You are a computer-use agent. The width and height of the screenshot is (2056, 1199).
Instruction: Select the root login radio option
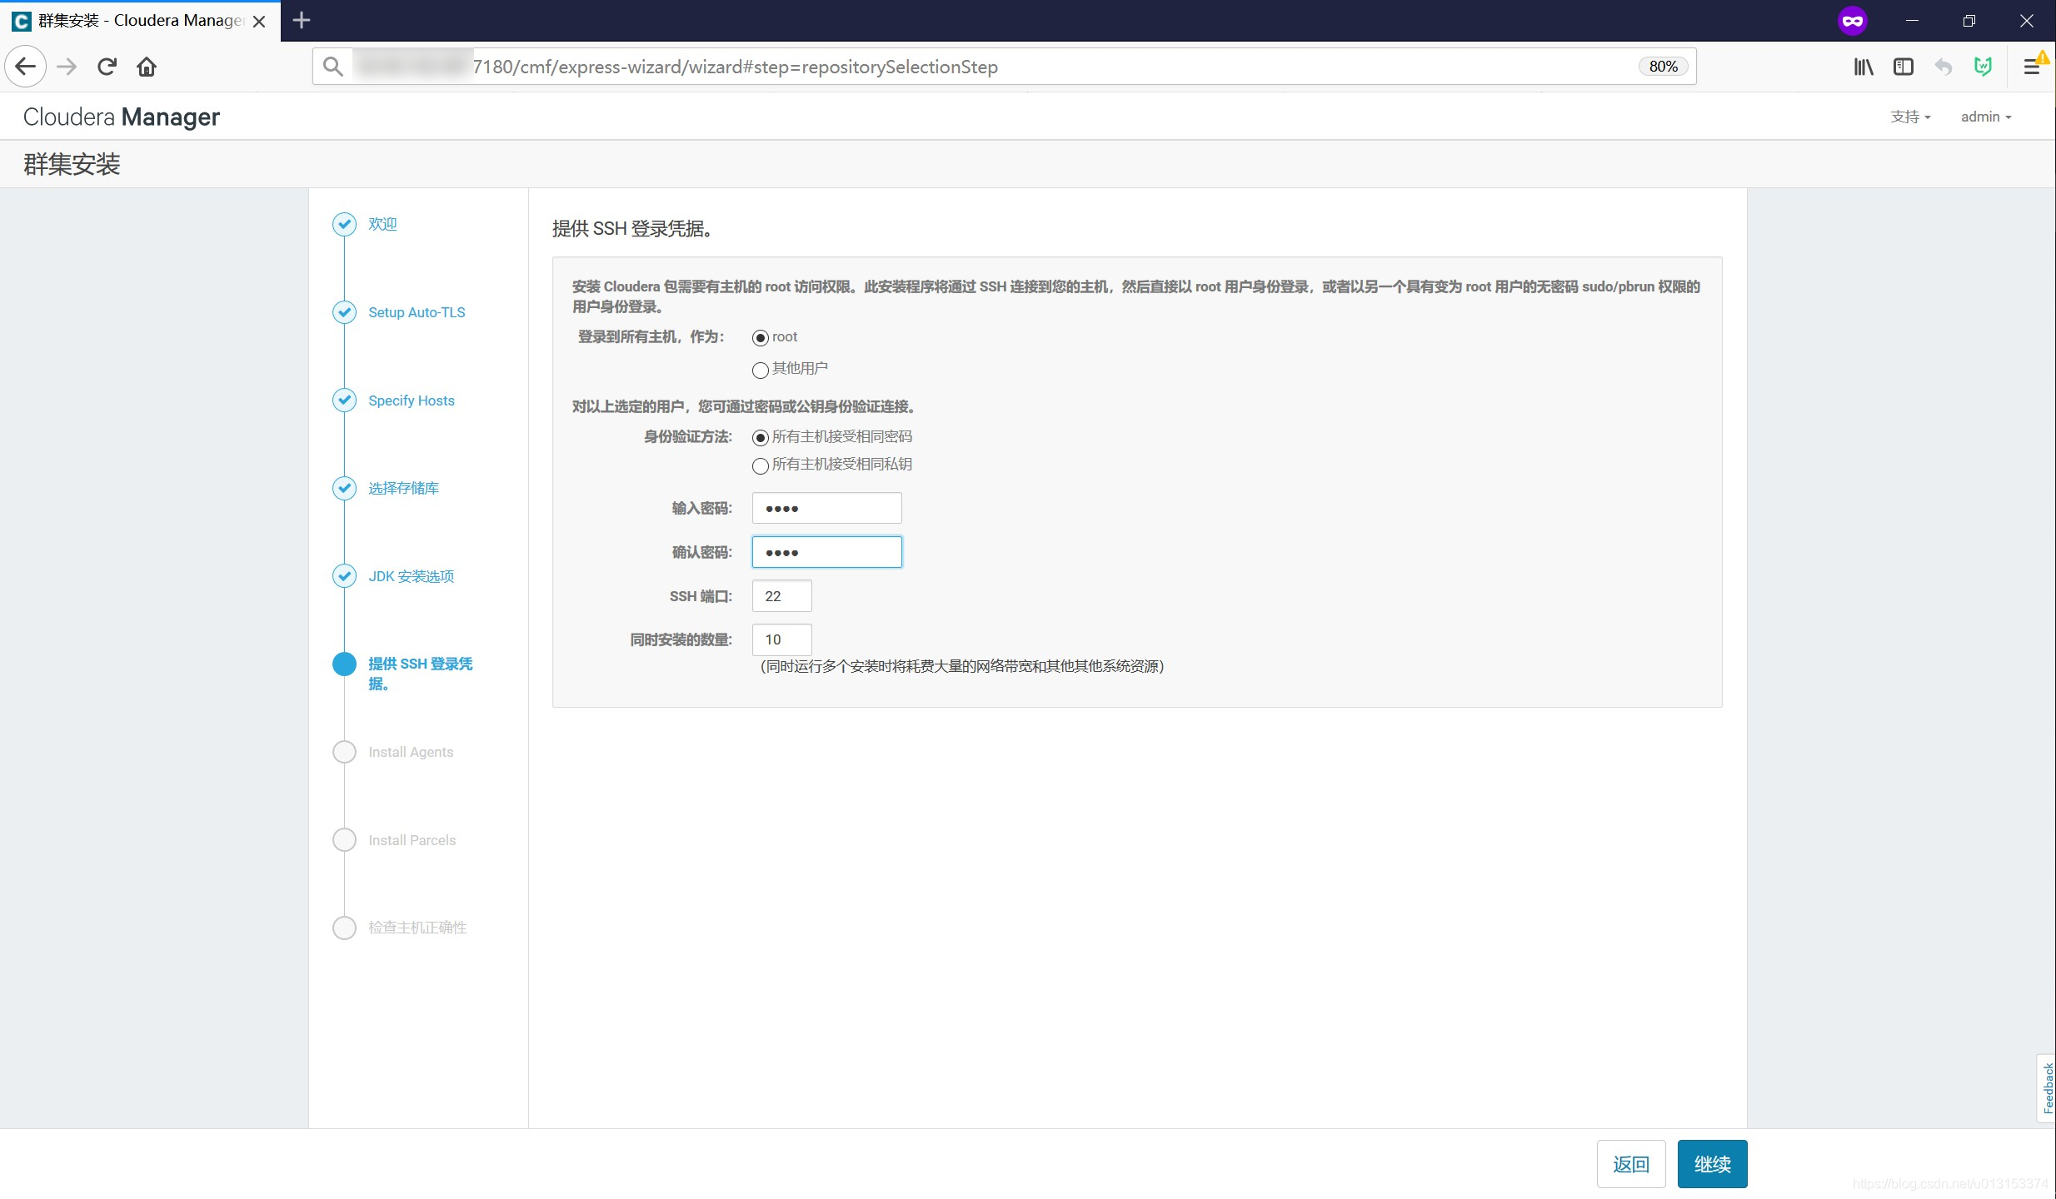pyautogui.click(x=760, y=338)
